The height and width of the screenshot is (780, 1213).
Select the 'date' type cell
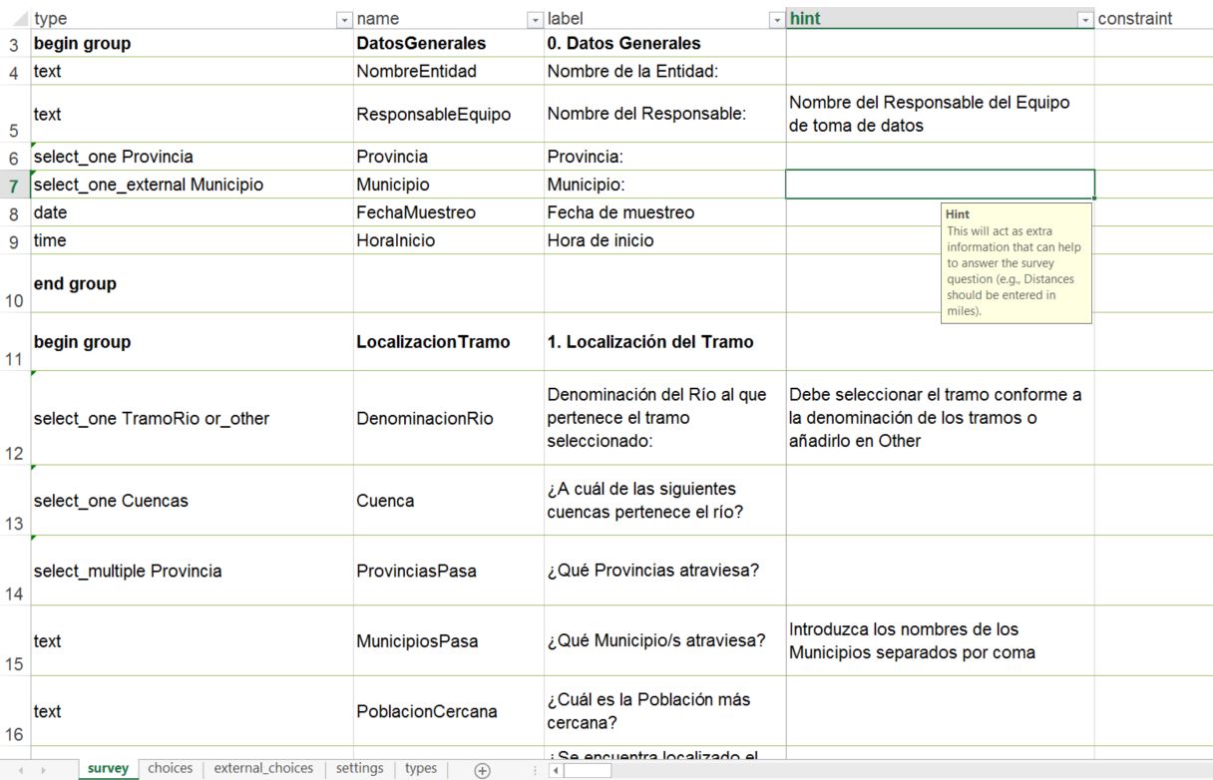[x=192, y=212]
